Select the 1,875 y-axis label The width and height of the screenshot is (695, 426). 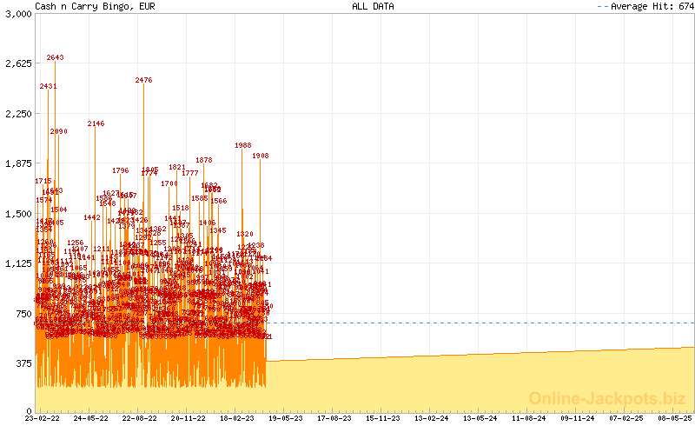(x=17, y=163)
